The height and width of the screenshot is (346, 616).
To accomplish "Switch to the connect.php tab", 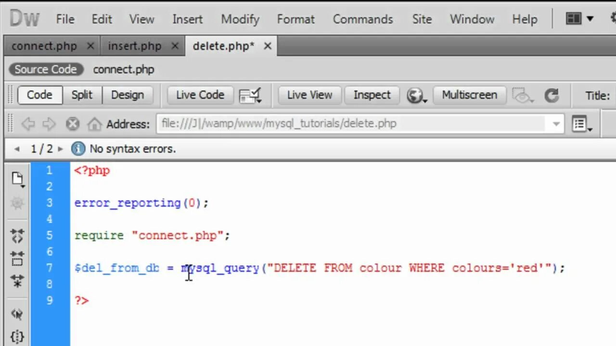I will [x=44, y=46].
